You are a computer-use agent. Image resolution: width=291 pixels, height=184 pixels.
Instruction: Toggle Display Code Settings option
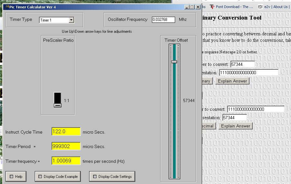(x=112, y=176)
